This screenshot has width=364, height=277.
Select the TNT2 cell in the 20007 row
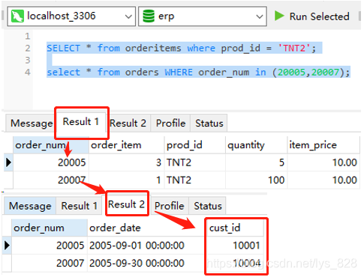194,180
